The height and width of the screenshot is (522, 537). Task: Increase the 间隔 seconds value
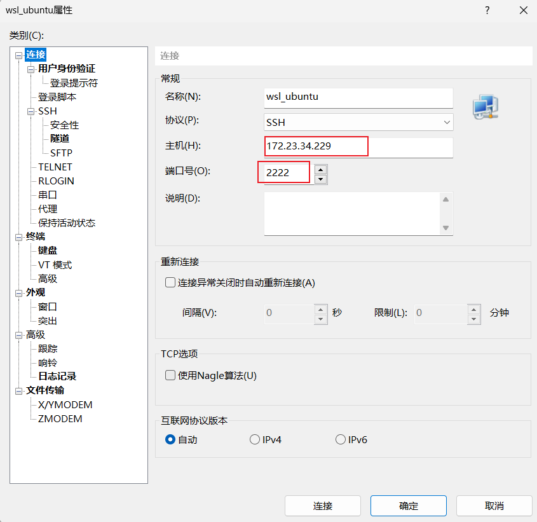[x=320, y=310]
